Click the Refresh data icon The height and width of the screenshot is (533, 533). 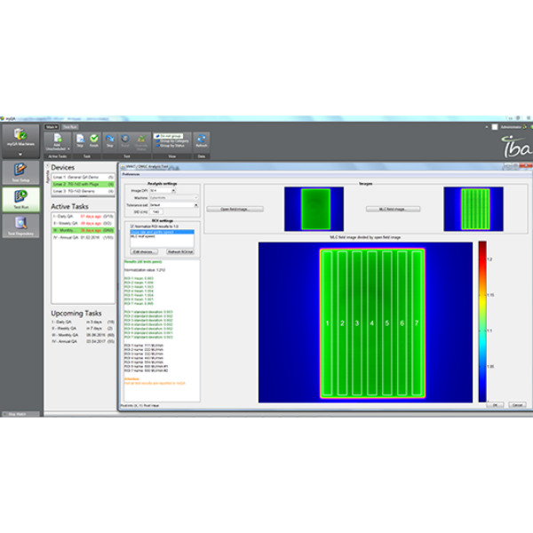[201, 141]
